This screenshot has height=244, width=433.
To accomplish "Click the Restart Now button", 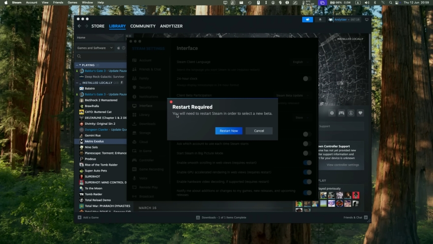I will point(228,131).
